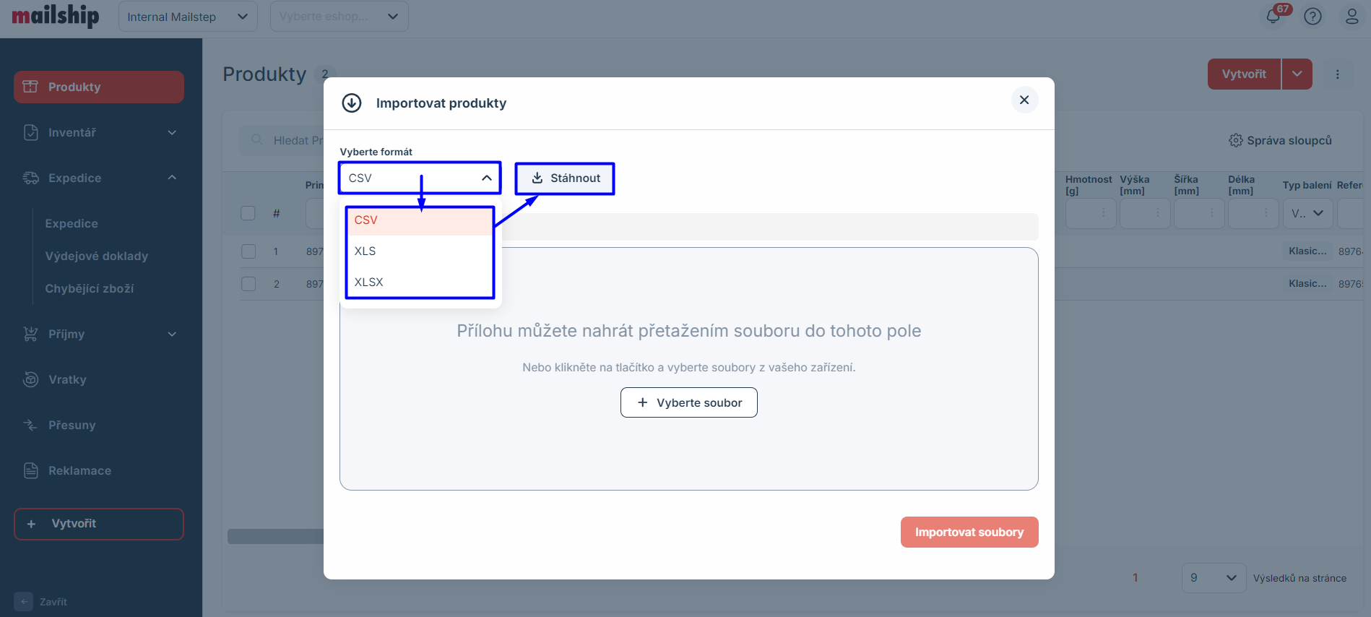Click the help question mark icon
Screen dimensions: 1371x617
click(1312, 16)
